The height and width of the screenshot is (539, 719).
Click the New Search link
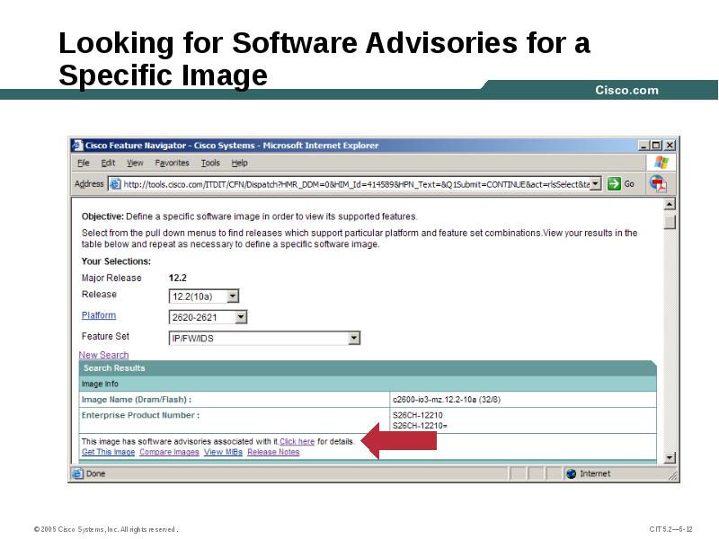pyautogui.click(x=103, y=355)
